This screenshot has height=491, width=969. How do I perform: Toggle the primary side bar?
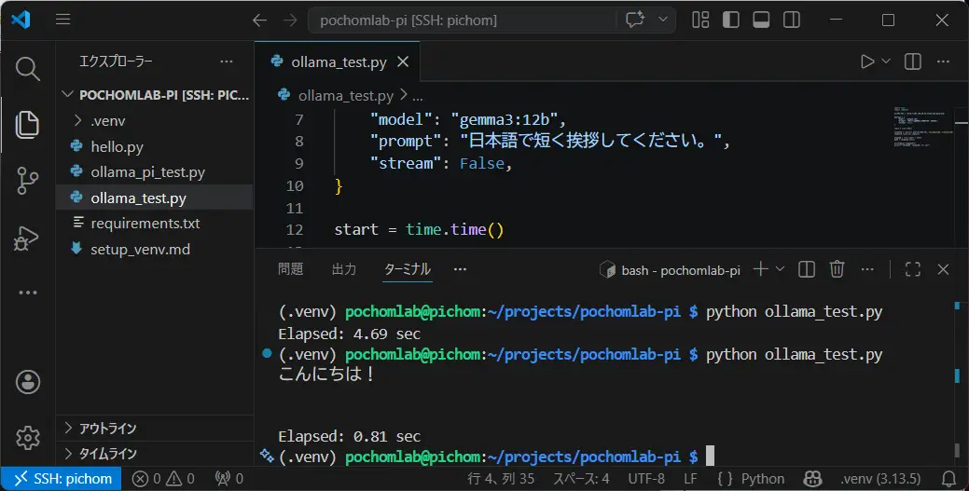coord(731,20)
